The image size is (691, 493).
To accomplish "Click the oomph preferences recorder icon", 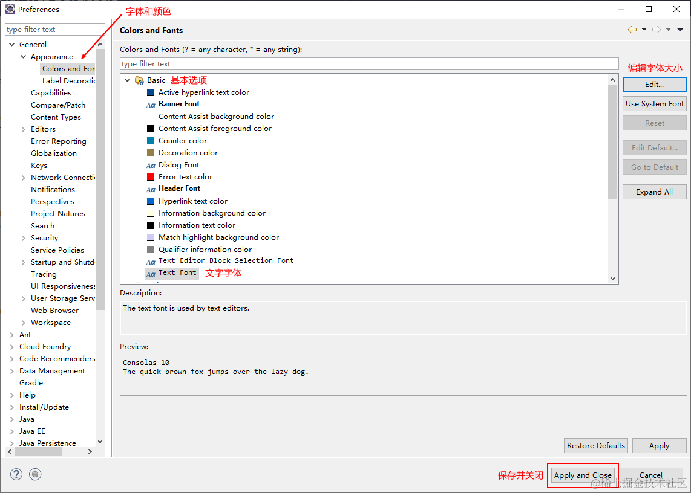I will tap(35, 474).
